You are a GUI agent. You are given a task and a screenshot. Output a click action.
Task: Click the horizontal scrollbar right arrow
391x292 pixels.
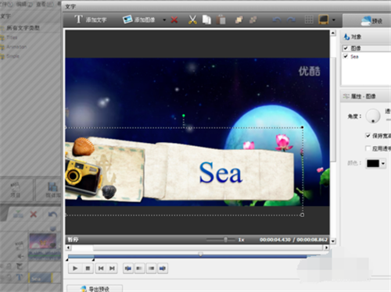(326, 247)
